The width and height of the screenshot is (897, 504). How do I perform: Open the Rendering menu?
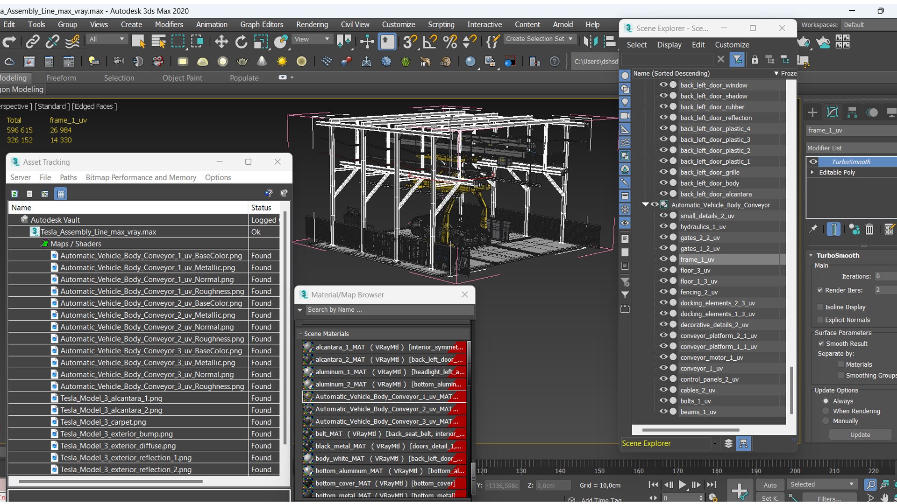click(312, 24)
